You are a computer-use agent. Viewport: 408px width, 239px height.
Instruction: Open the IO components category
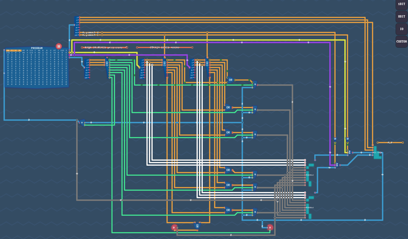click(x=401, y=29)
